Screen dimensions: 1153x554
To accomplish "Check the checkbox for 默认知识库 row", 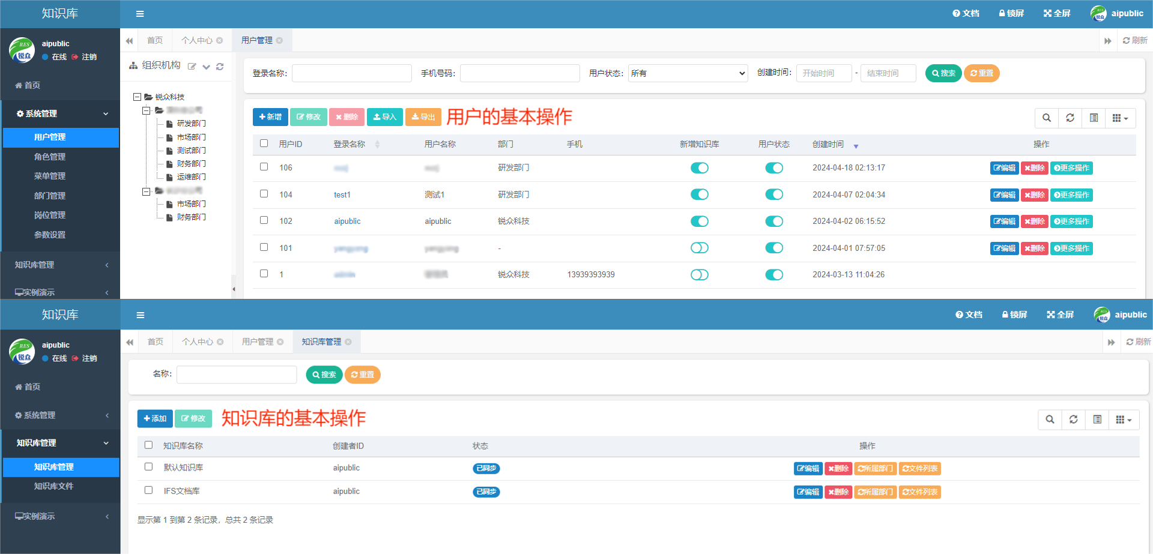I will tap(148, 467).
